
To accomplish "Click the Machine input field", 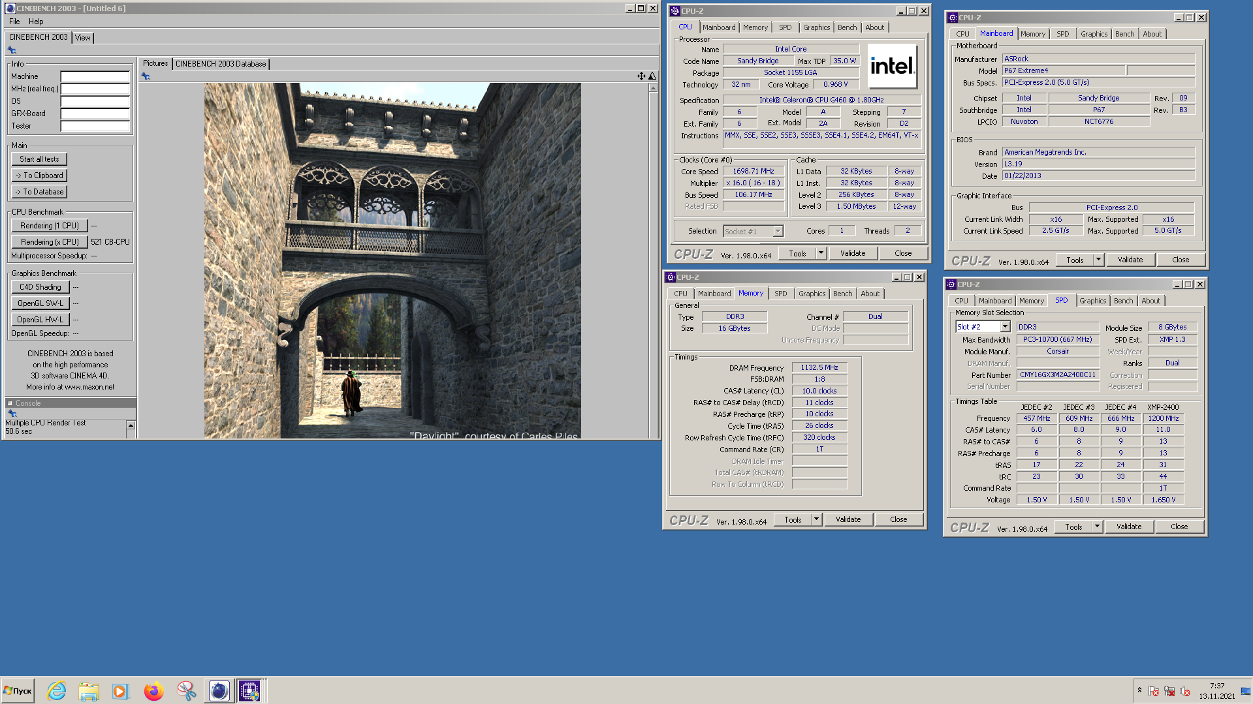I will [x=95, y=76].
